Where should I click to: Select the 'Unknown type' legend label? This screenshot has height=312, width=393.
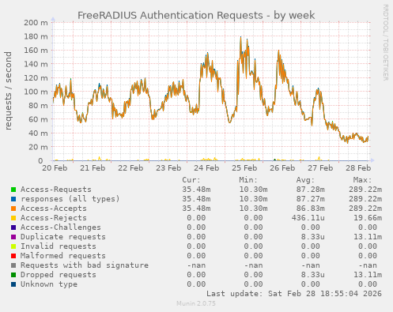tap(49, 284)
